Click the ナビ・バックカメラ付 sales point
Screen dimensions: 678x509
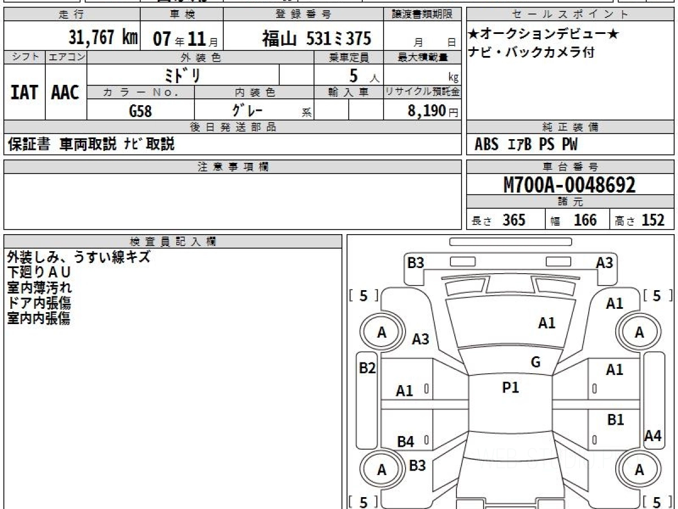point(532,53)
